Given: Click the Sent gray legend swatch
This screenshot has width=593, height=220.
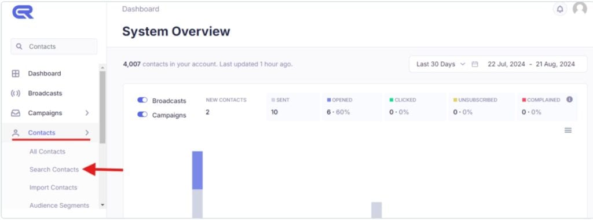Looking at the screenshot, I should point(273,100).
